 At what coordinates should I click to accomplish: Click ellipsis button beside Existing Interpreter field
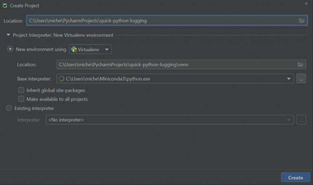(x=301, y=120)
